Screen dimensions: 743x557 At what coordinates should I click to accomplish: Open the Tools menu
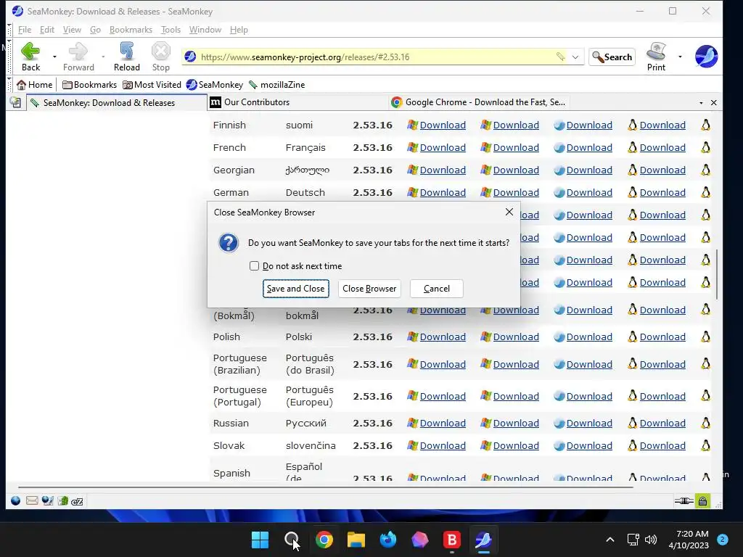point(171,29)
